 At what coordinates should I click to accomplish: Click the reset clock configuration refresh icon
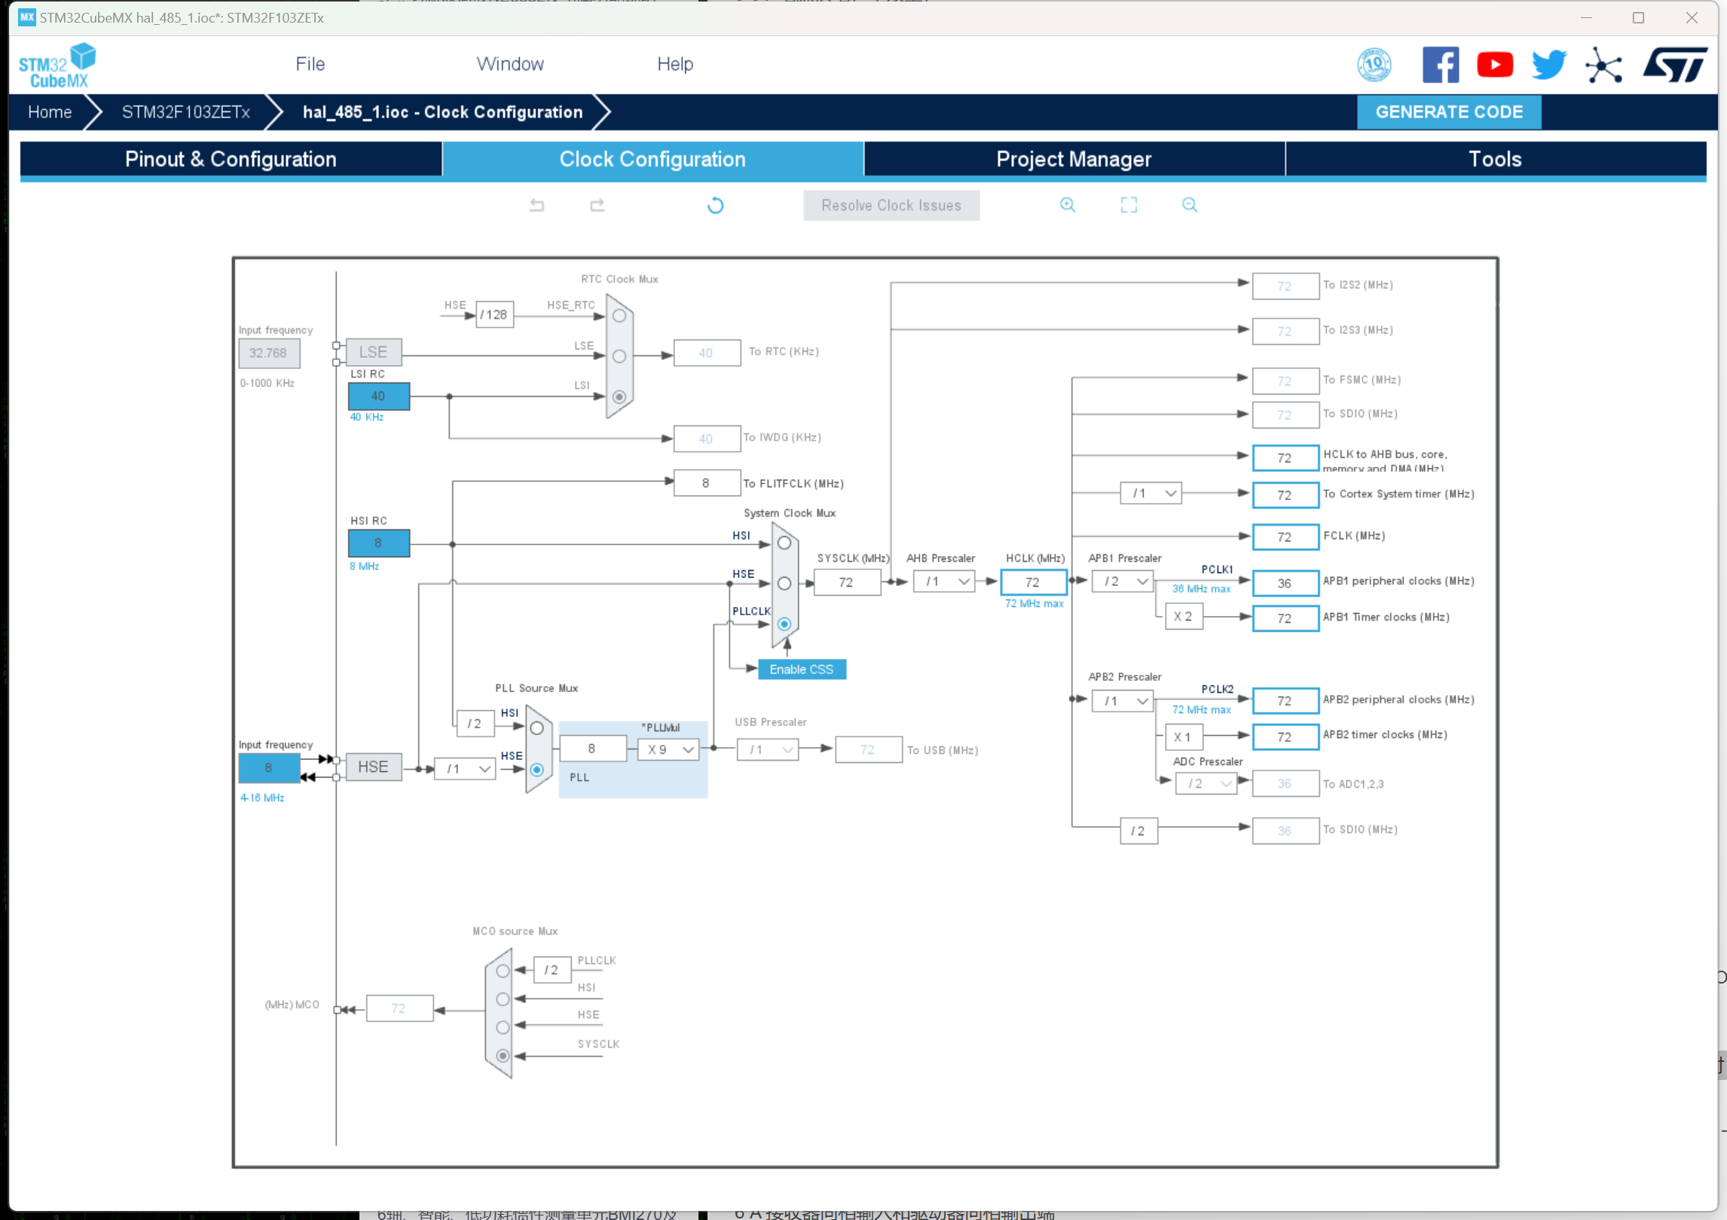(x=715, y=205)
